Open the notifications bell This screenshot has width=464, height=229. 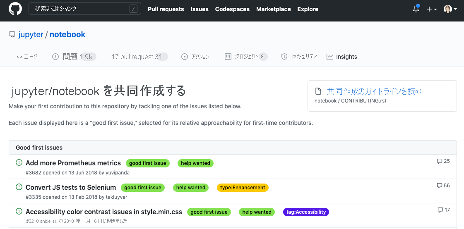[x=416, y=9]
